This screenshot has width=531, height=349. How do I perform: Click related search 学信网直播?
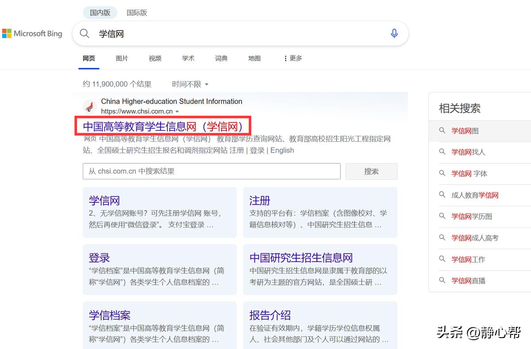pyautogui.click(x=468, y=281)
